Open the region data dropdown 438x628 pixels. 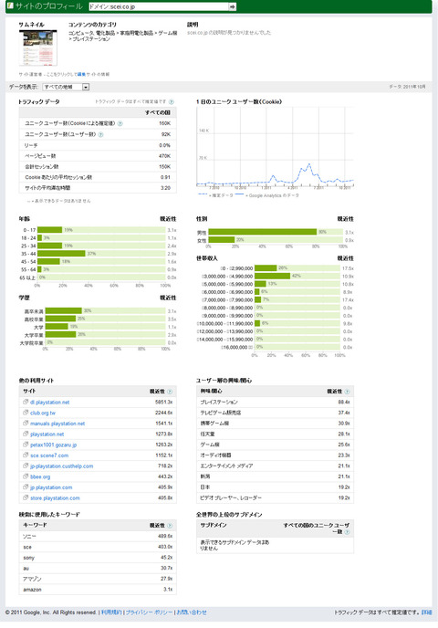(66, 87)
